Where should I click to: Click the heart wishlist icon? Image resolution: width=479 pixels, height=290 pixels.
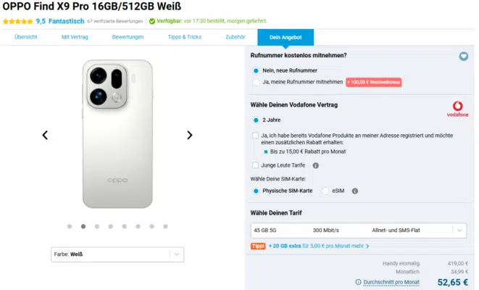tap(464, 56)
